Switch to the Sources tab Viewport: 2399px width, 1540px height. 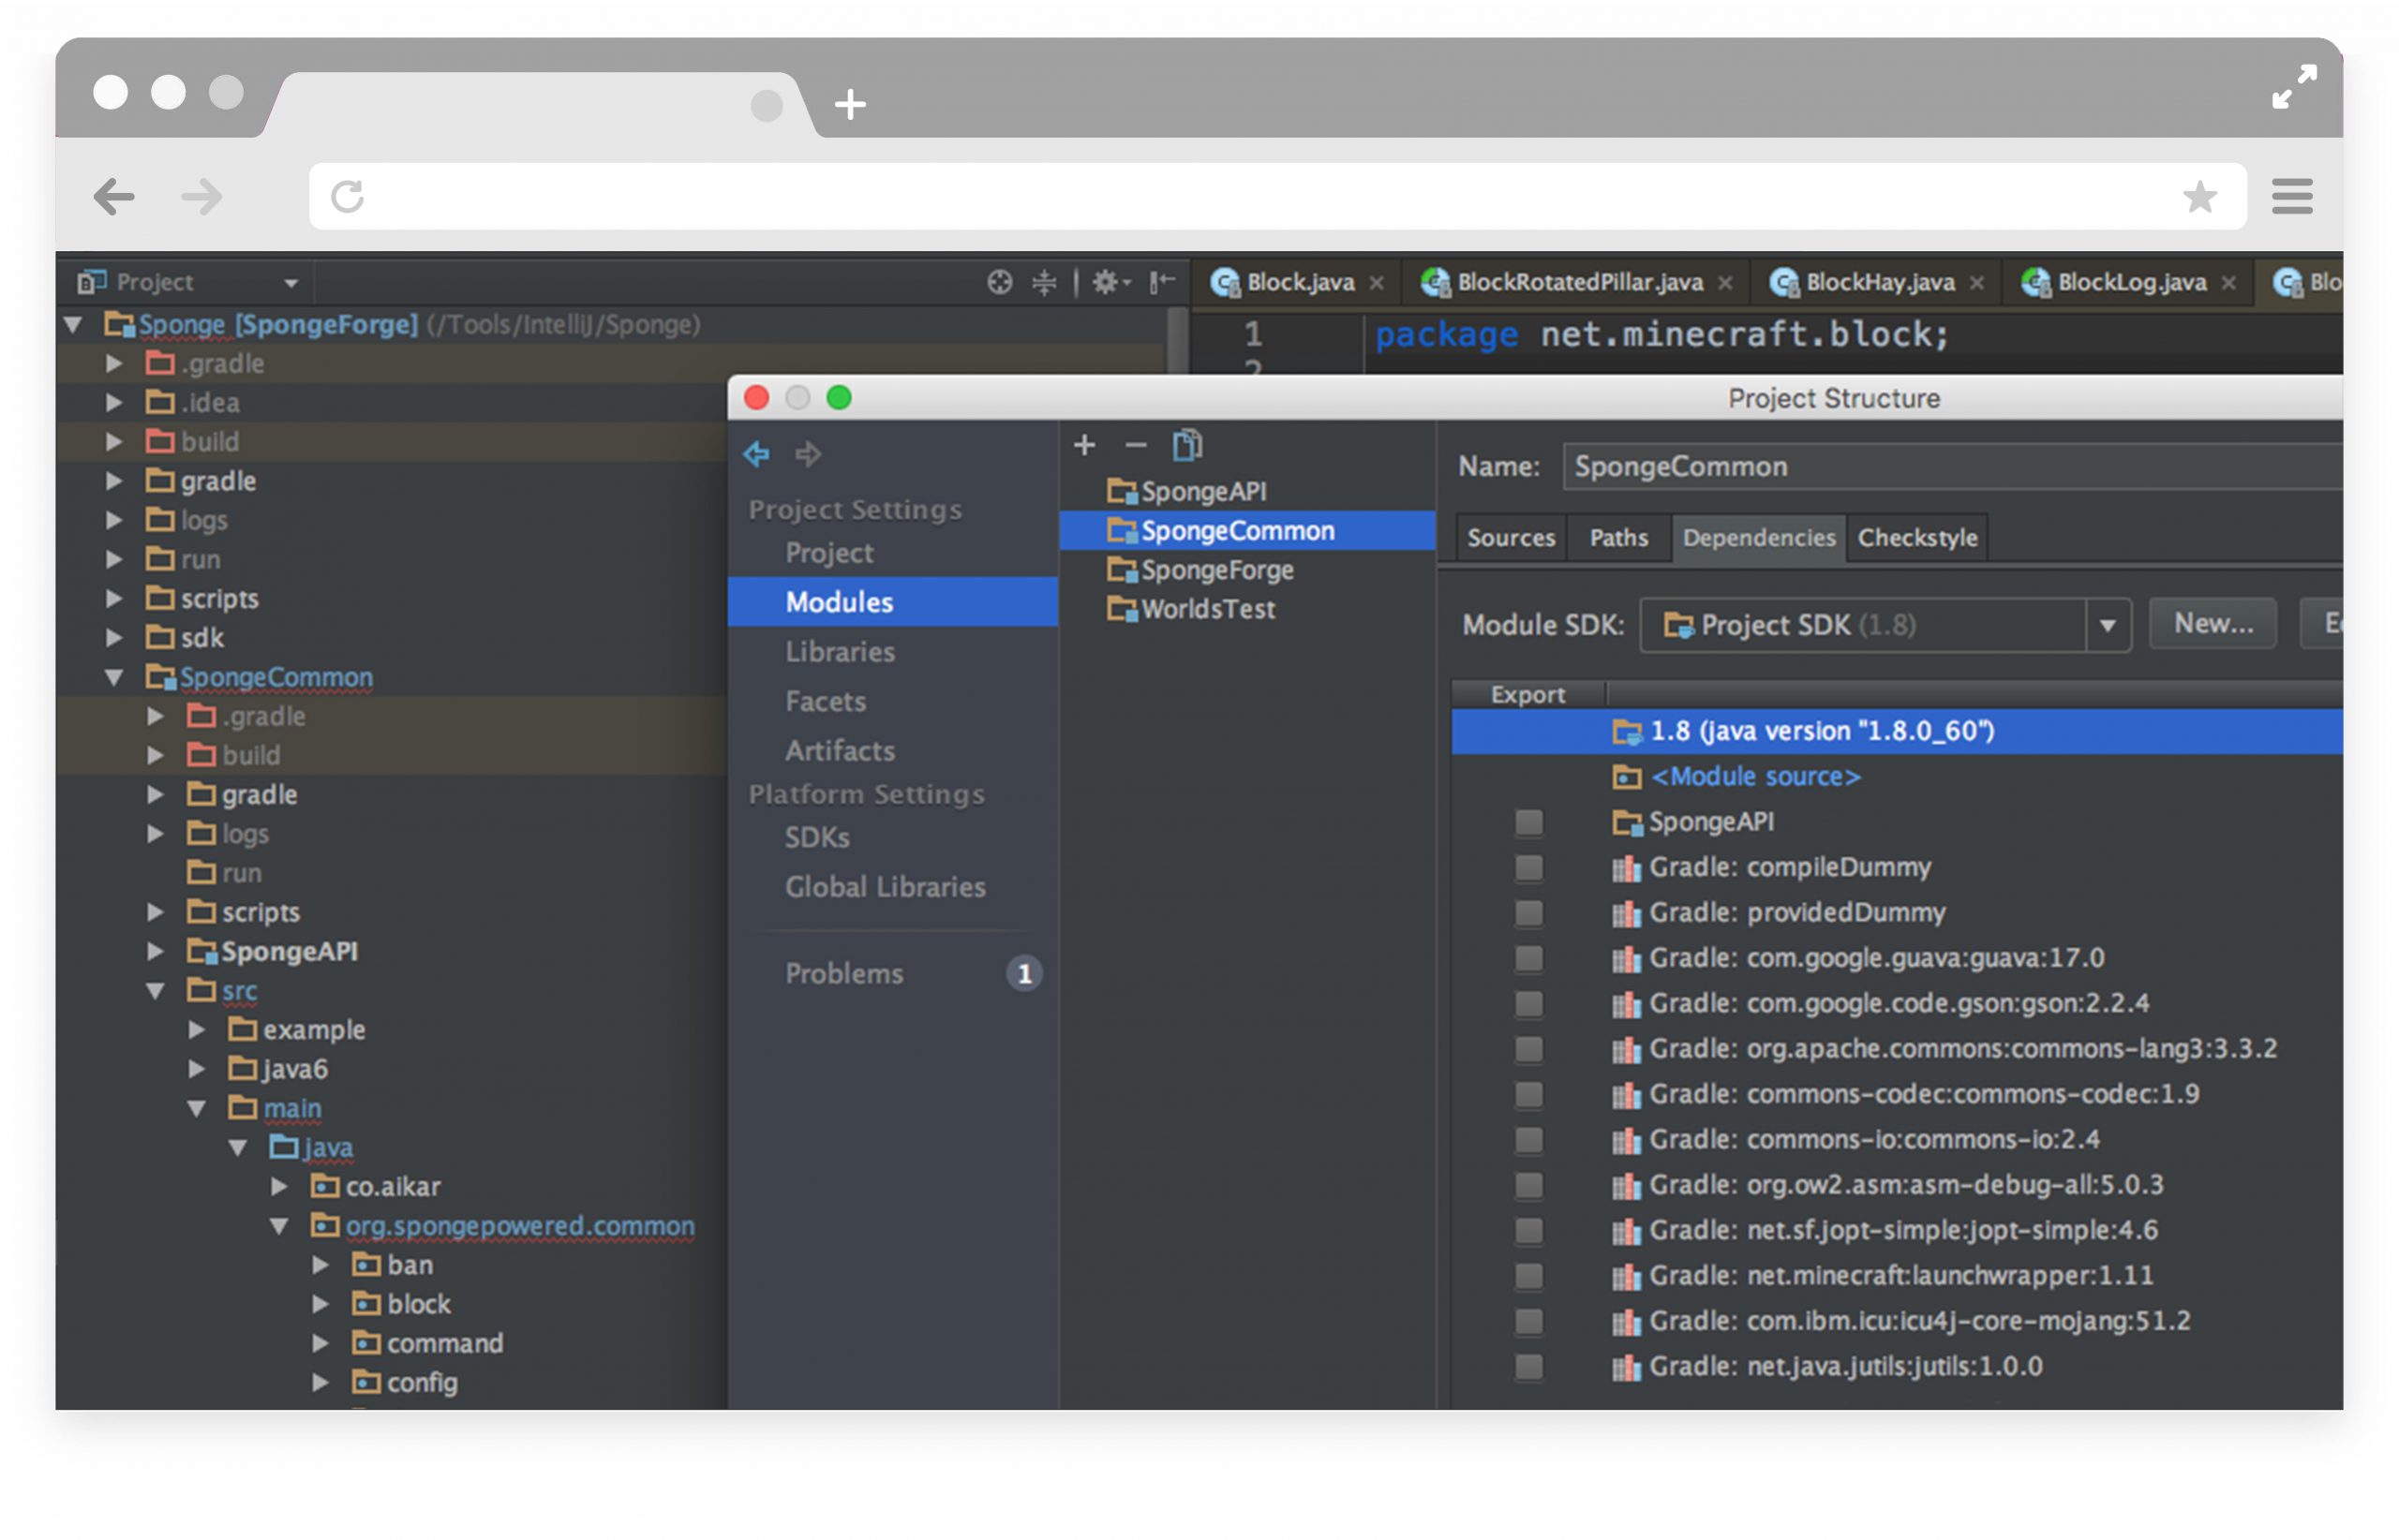pyautogui.click(x=1511, y=538)
